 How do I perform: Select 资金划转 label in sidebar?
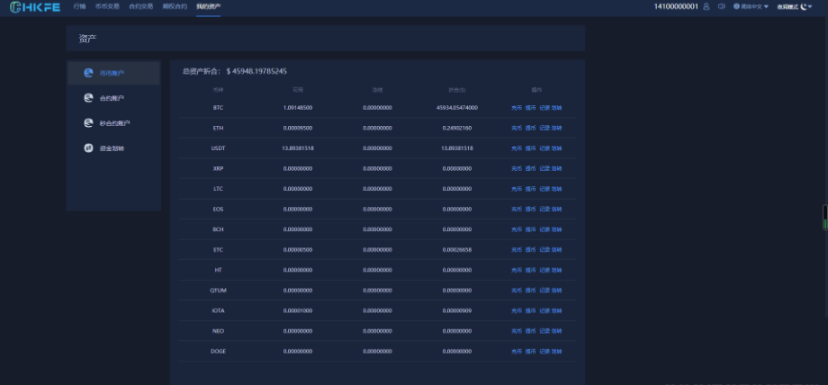point(112,148)
